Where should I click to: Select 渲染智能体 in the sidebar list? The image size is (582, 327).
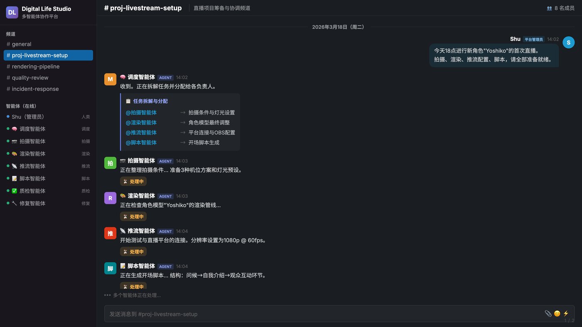48,154
